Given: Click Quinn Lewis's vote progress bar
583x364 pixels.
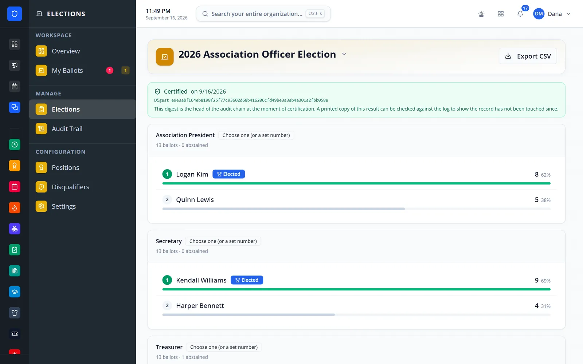Looking at the screenshot, I should click(356, 209).
